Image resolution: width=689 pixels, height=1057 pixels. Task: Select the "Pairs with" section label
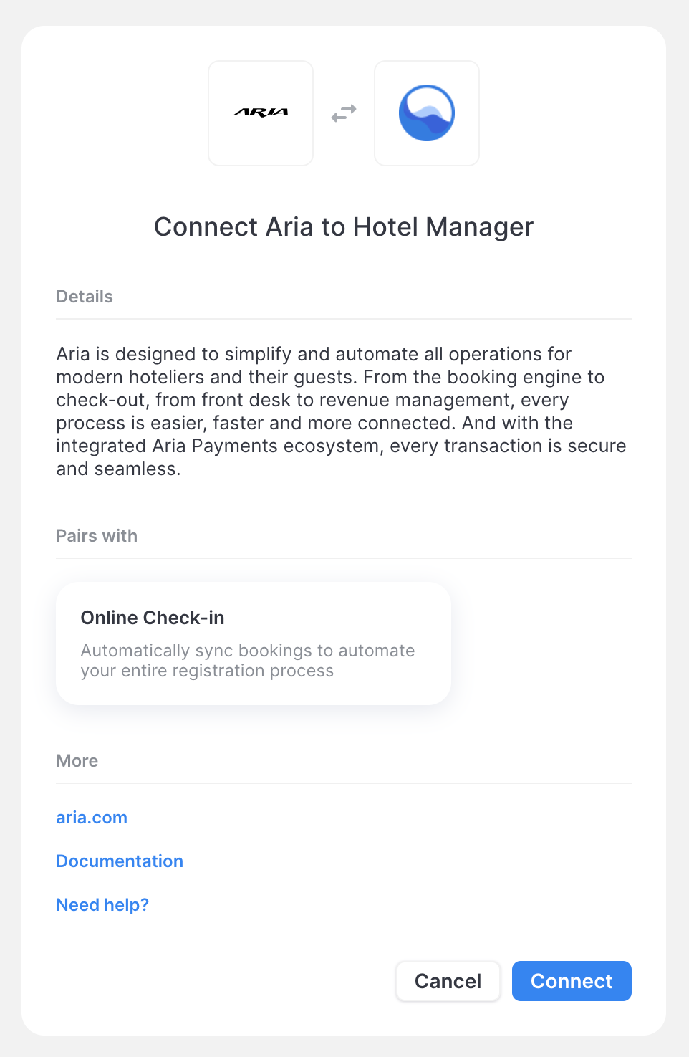[x=97, y=536]
